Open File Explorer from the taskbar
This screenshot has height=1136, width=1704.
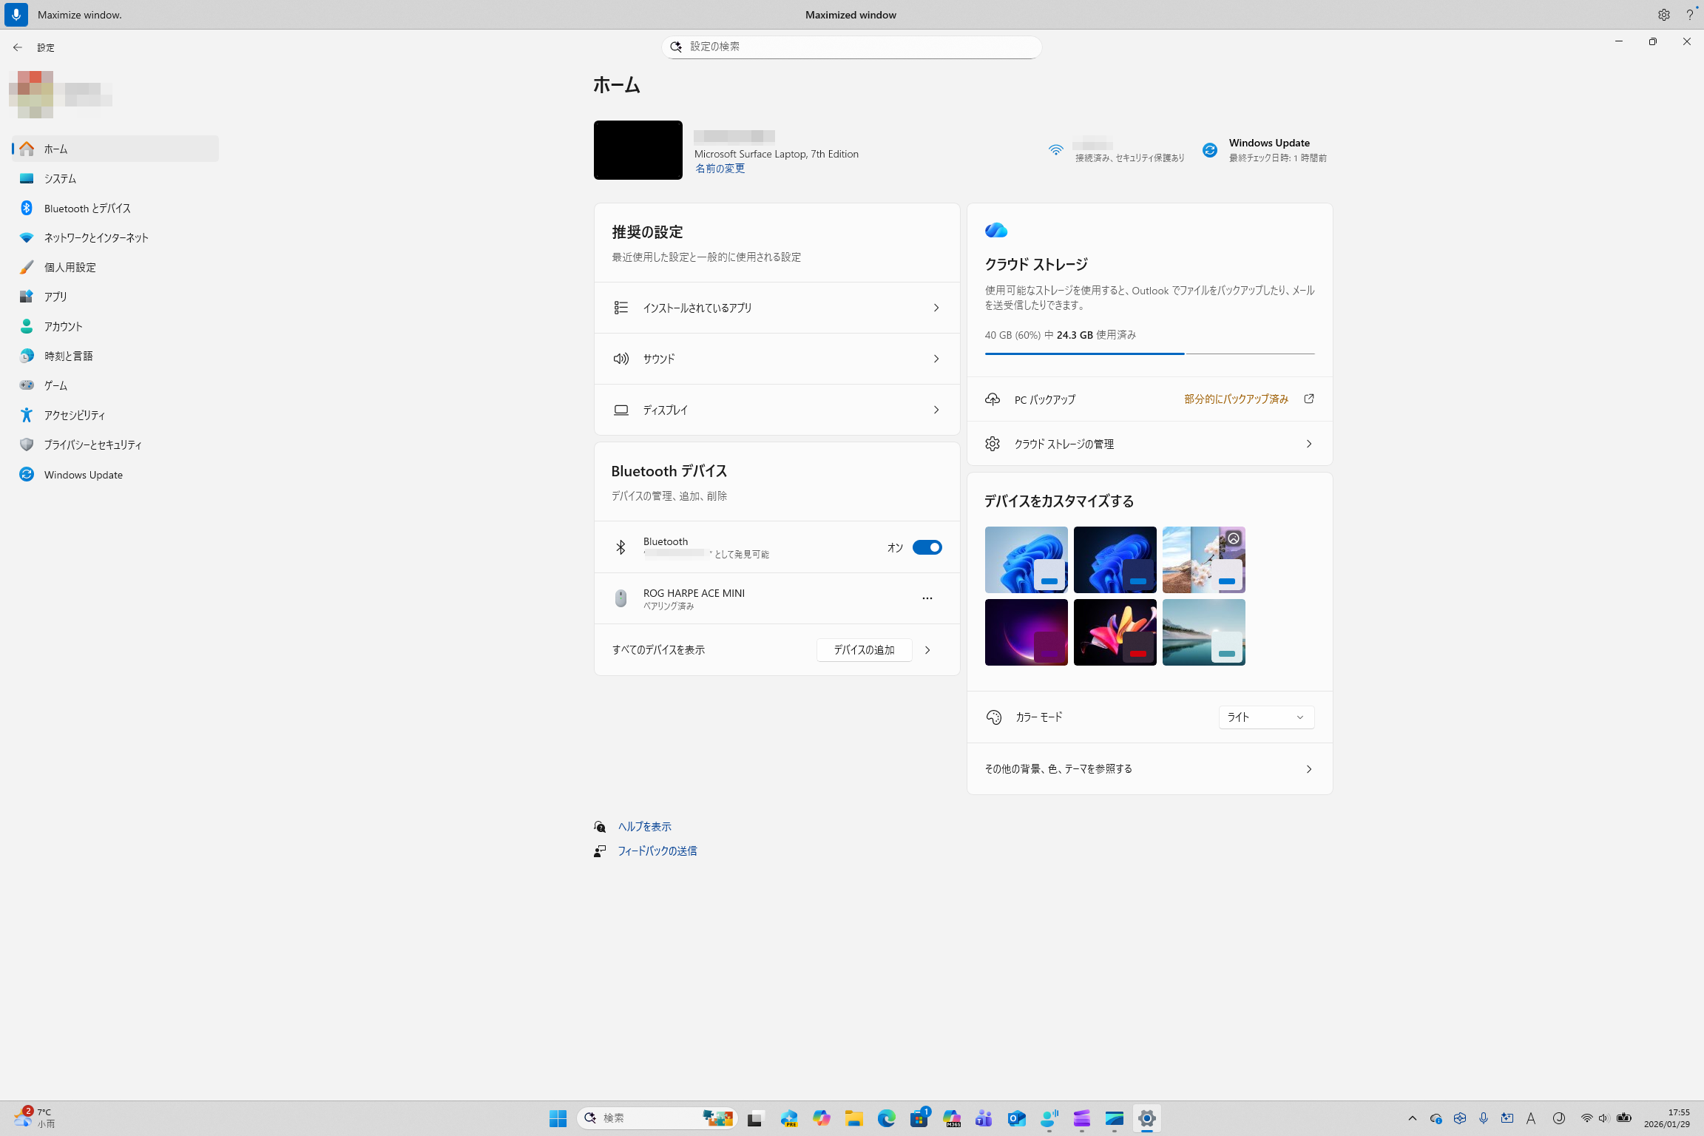(854, 1118)
